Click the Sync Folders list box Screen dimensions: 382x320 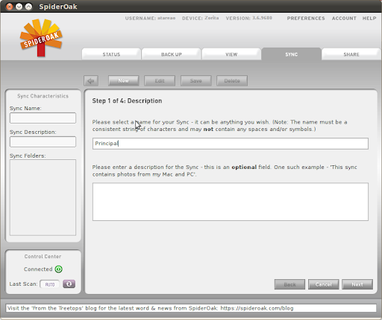[x=43, y=197]
